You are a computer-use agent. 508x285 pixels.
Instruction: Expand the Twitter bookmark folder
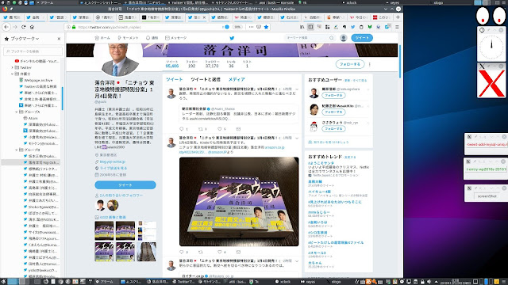(x=13, y=67)
